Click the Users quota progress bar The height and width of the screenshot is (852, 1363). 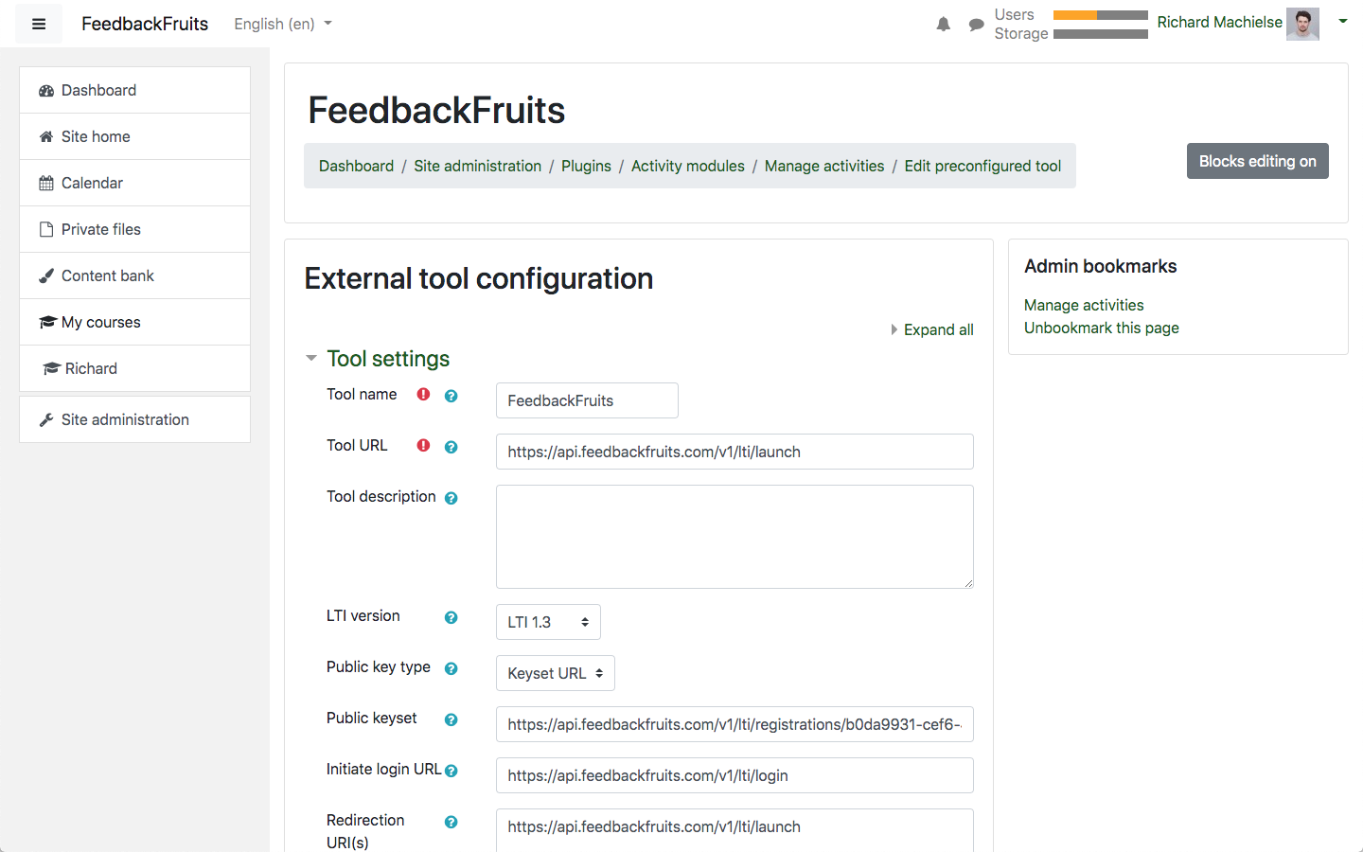(1100, 15)
